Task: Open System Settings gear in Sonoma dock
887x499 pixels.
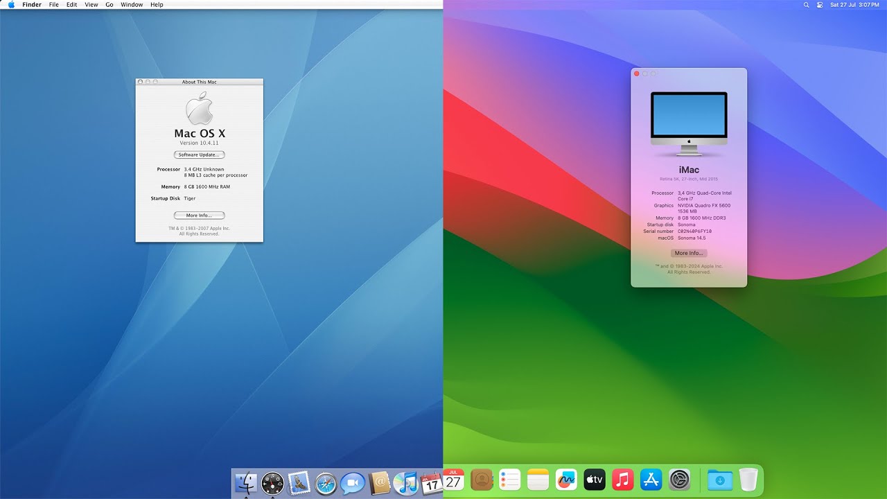Action: 680,480
